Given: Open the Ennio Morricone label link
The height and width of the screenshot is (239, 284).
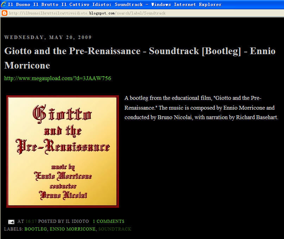Looking at the screenshot, I should pyautogui.click(x=72, y=229).
